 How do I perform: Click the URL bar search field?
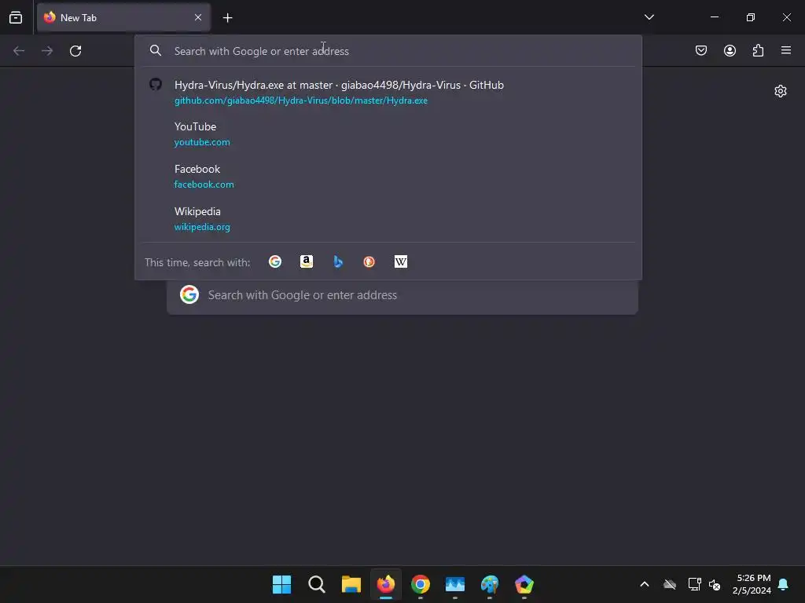tap(388, 51)
